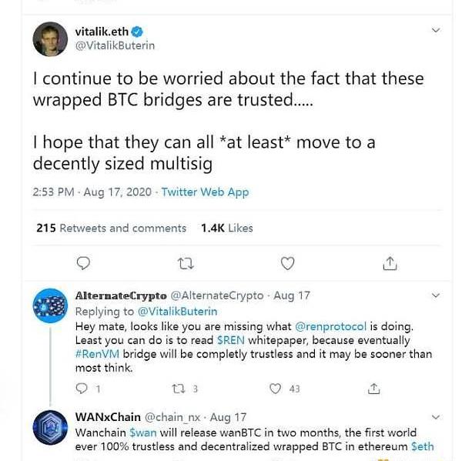Share Vitalik's main tweet
Screen dimensions: 462x461
coord(390,263)
